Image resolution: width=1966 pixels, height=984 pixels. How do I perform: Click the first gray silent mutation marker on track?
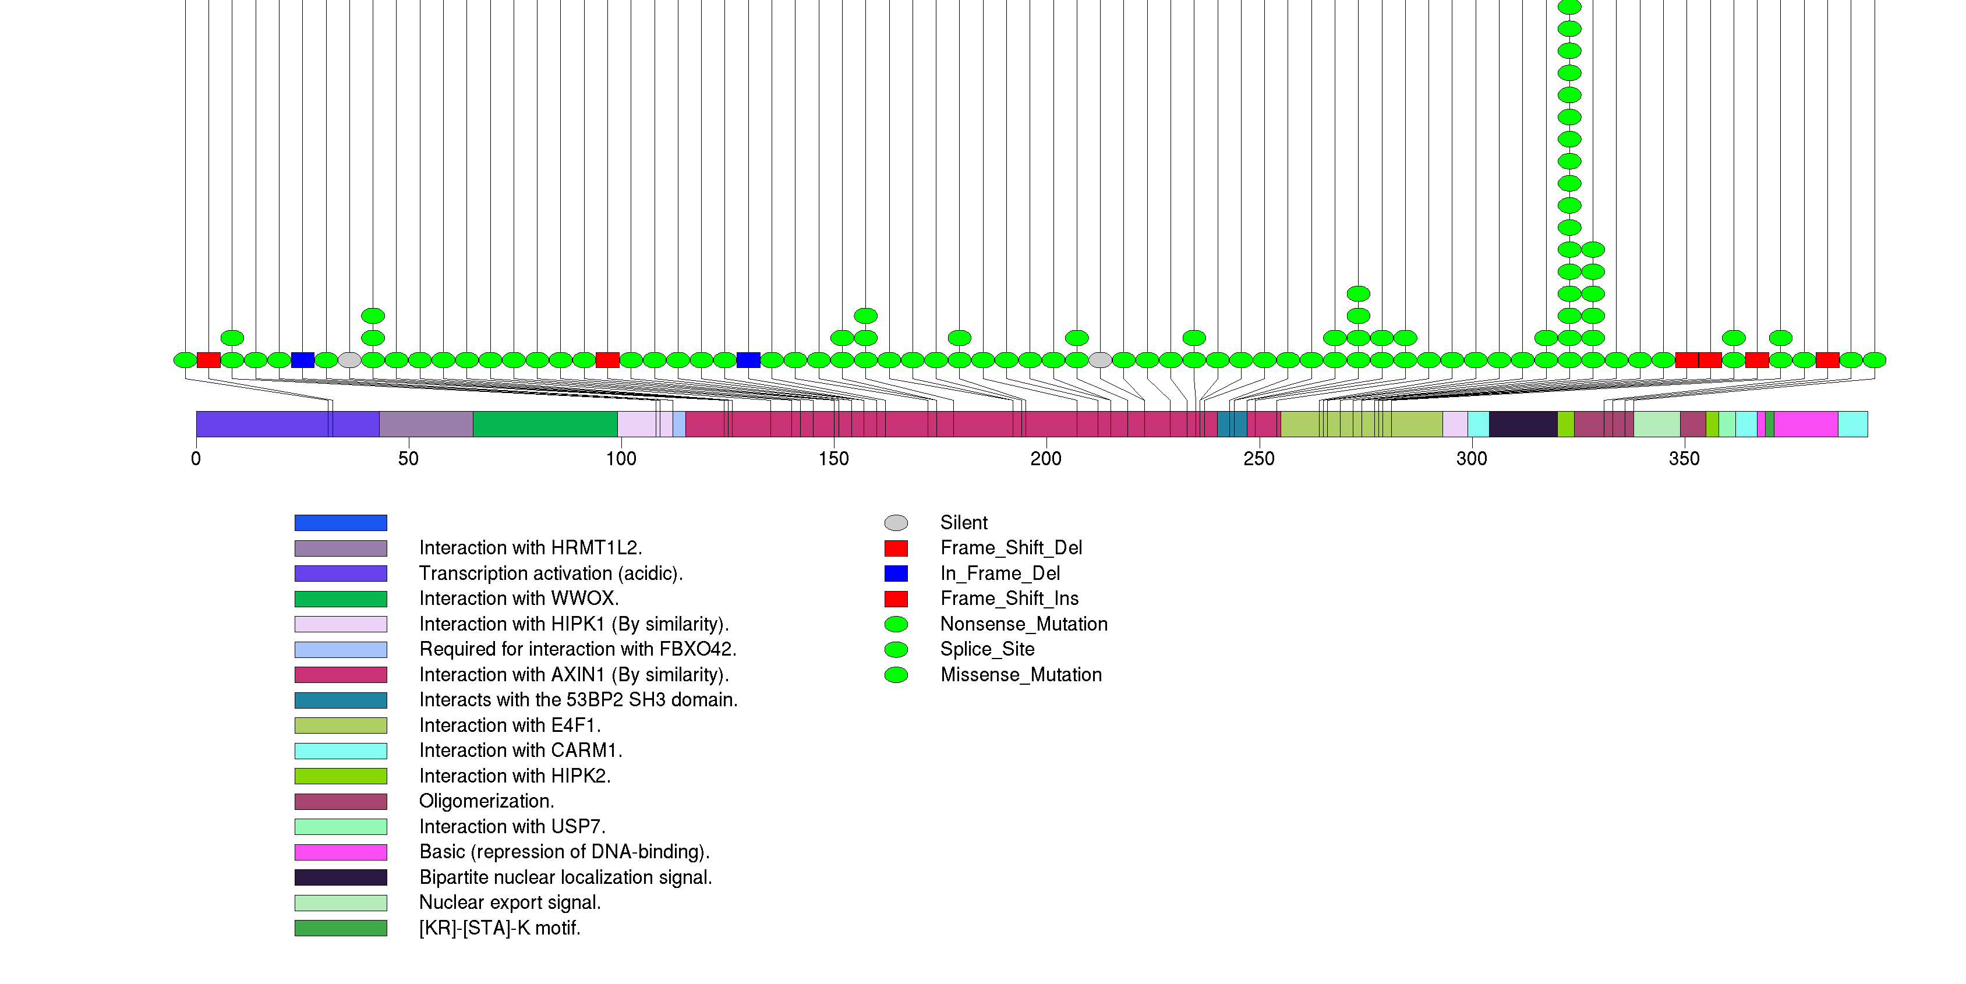[x=349, y=360]
